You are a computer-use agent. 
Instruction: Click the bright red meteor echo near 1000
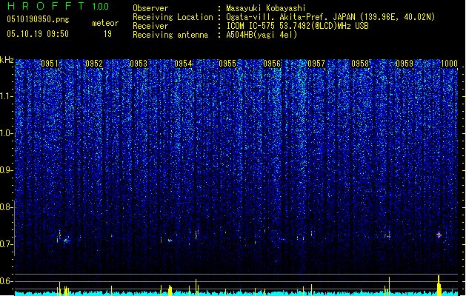(x=439, y=235)
